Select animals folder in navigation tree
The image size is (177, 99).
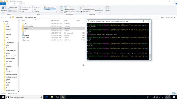coord(8,32)
